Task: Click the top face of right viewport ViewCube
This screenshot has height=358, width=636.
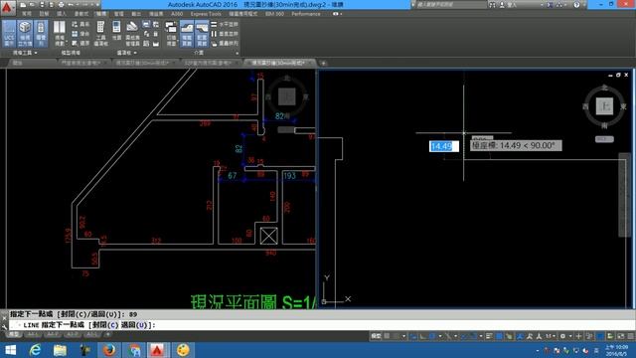Action: pyautogui.click(x=604, y=106)
